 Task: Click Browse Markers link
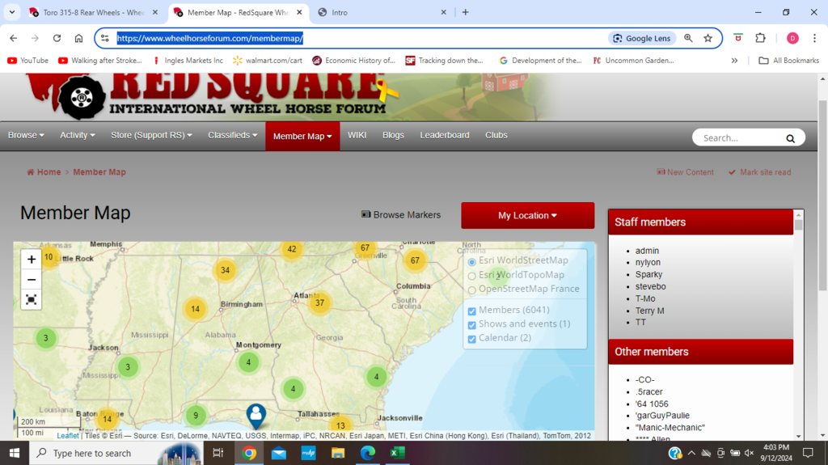tap(401, 215)
